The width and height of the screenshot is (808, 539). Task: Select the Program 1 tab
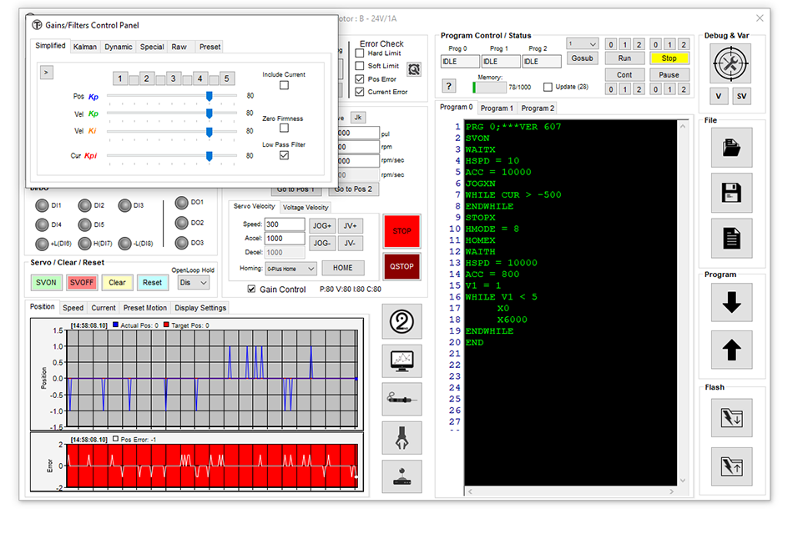click(496, 108)
